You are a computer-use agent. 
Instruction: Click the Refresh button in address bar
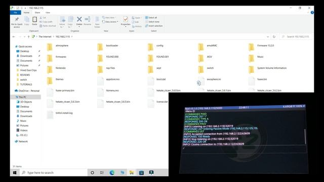274,37
